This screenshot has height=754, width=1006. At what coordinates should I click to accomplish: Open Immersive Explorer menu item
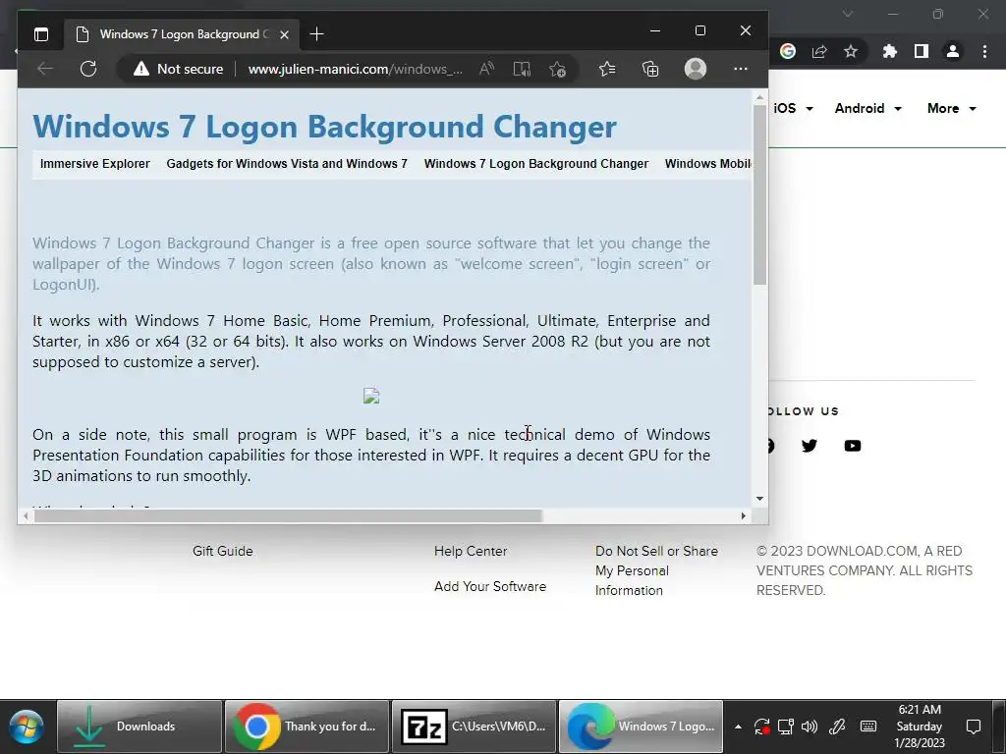pos(95,164)
